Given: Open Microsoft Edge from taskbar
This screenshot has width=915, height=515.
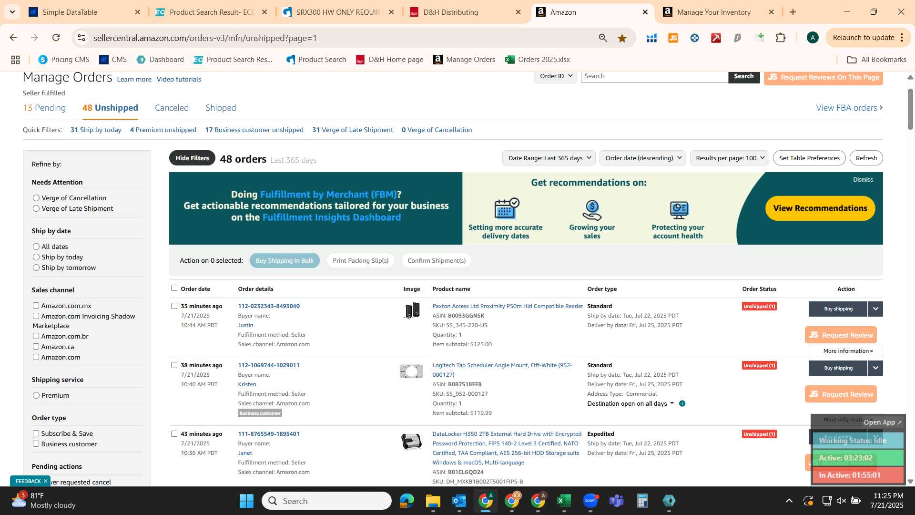Looking at the screenshot, I should pos(407,501).
